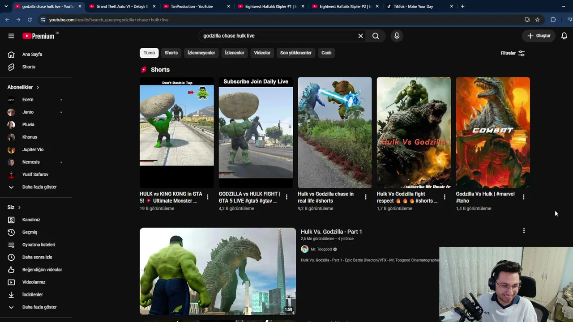
Task: Expand the Siz section chevron
Action: [19, 208]
